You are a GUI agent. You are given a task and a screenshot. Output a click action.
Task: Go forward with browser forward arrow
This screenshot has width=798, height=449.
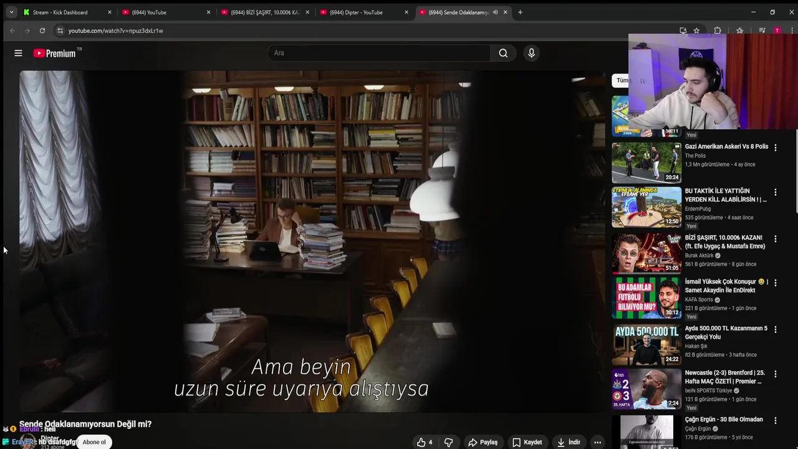click(x=27, y=31)
